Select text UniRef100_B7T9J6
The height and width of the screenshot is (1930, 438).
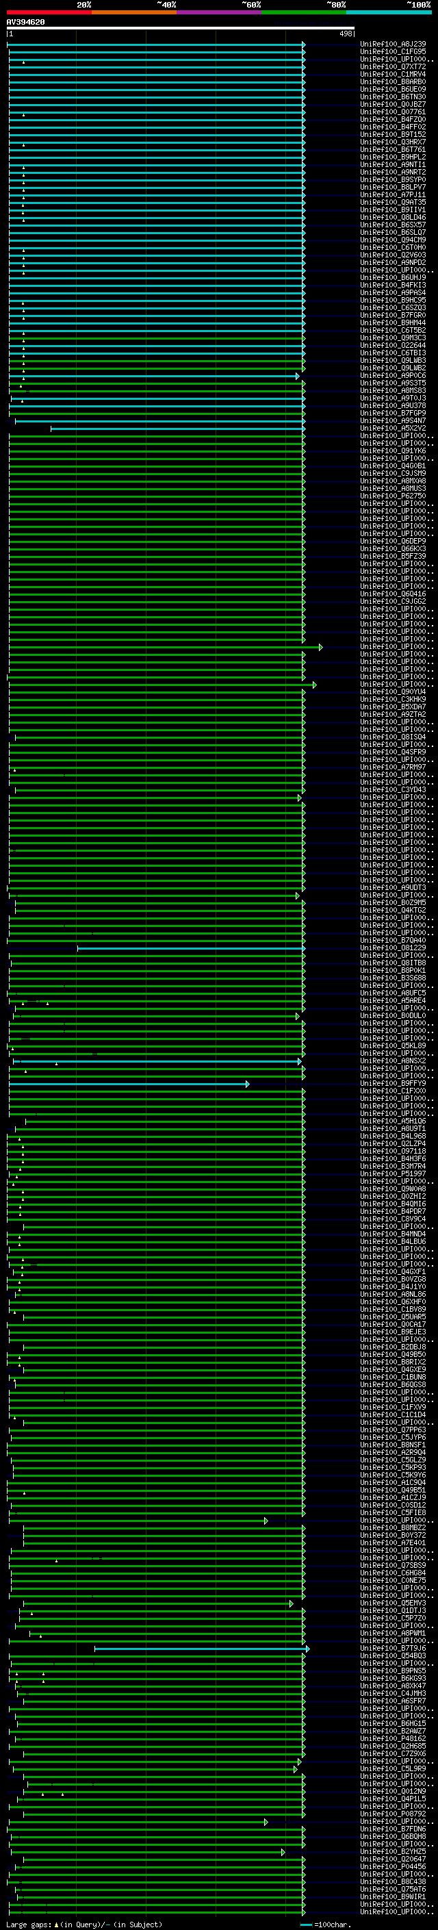pyautogui.click(x=393, y=1649)
